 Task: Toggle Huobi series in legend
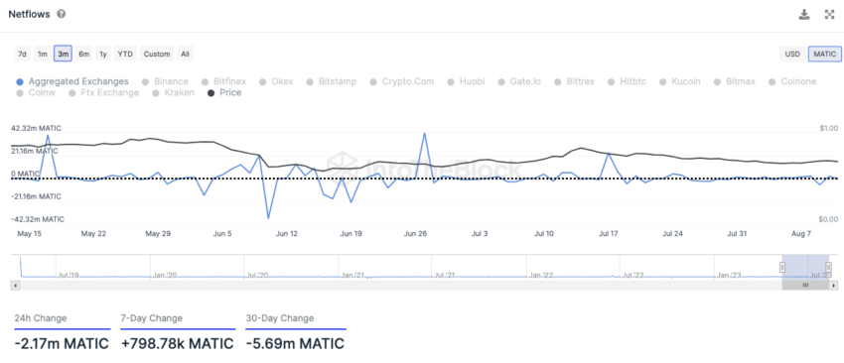(x=466, y=81)
